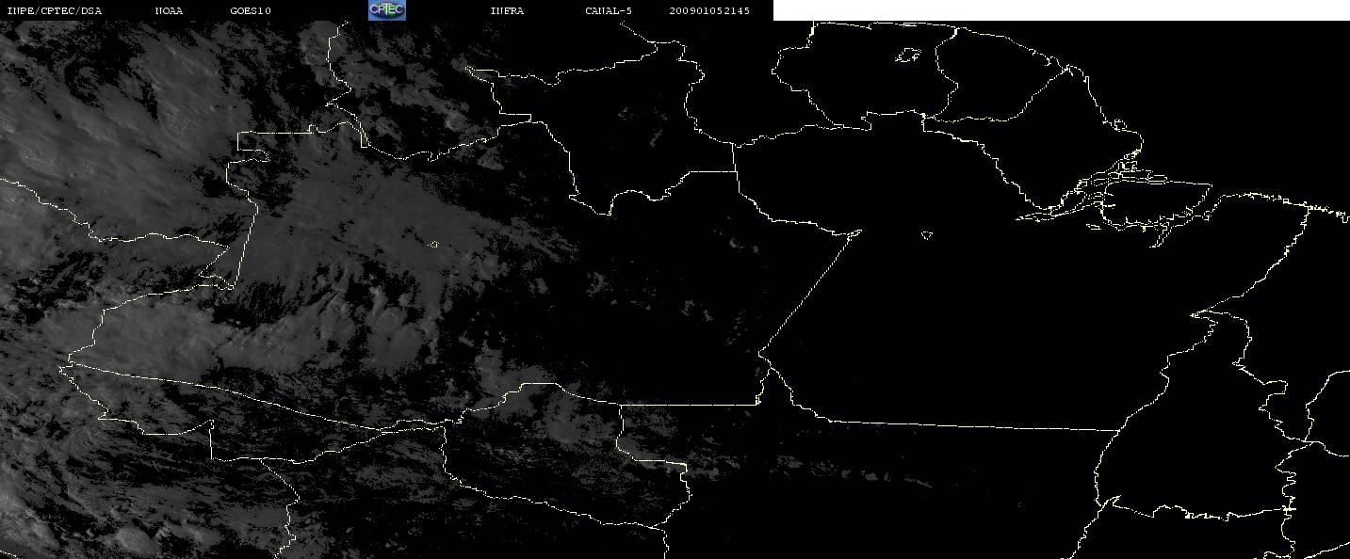This screenshot has height=559, width=1350.
Task: Click the INFRA label in the header
Action: (507, 11)
